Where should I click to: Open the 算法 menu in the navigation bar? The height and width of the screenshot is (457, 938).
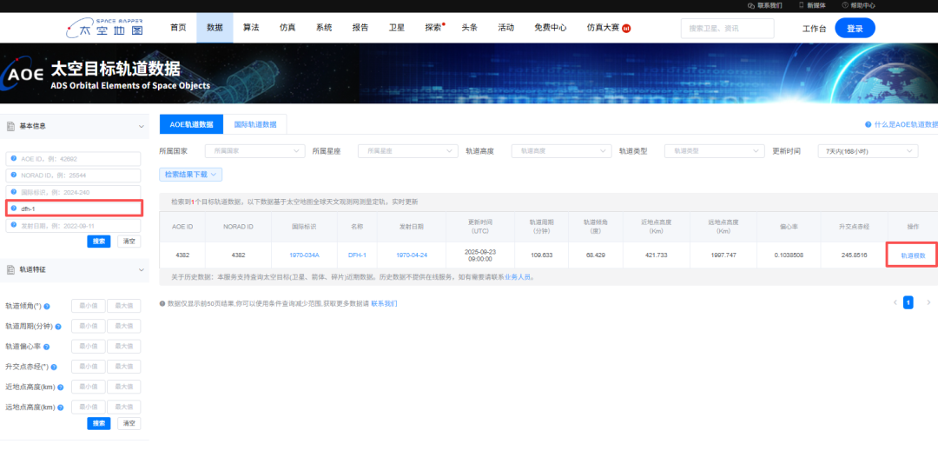coord(251,28)
